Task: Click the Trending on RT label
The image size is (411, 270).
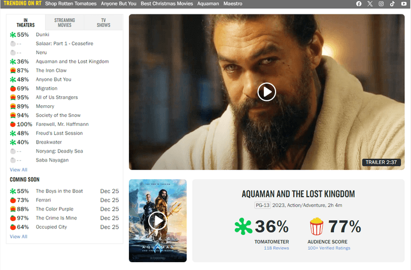Action: (x=23, y=3)
